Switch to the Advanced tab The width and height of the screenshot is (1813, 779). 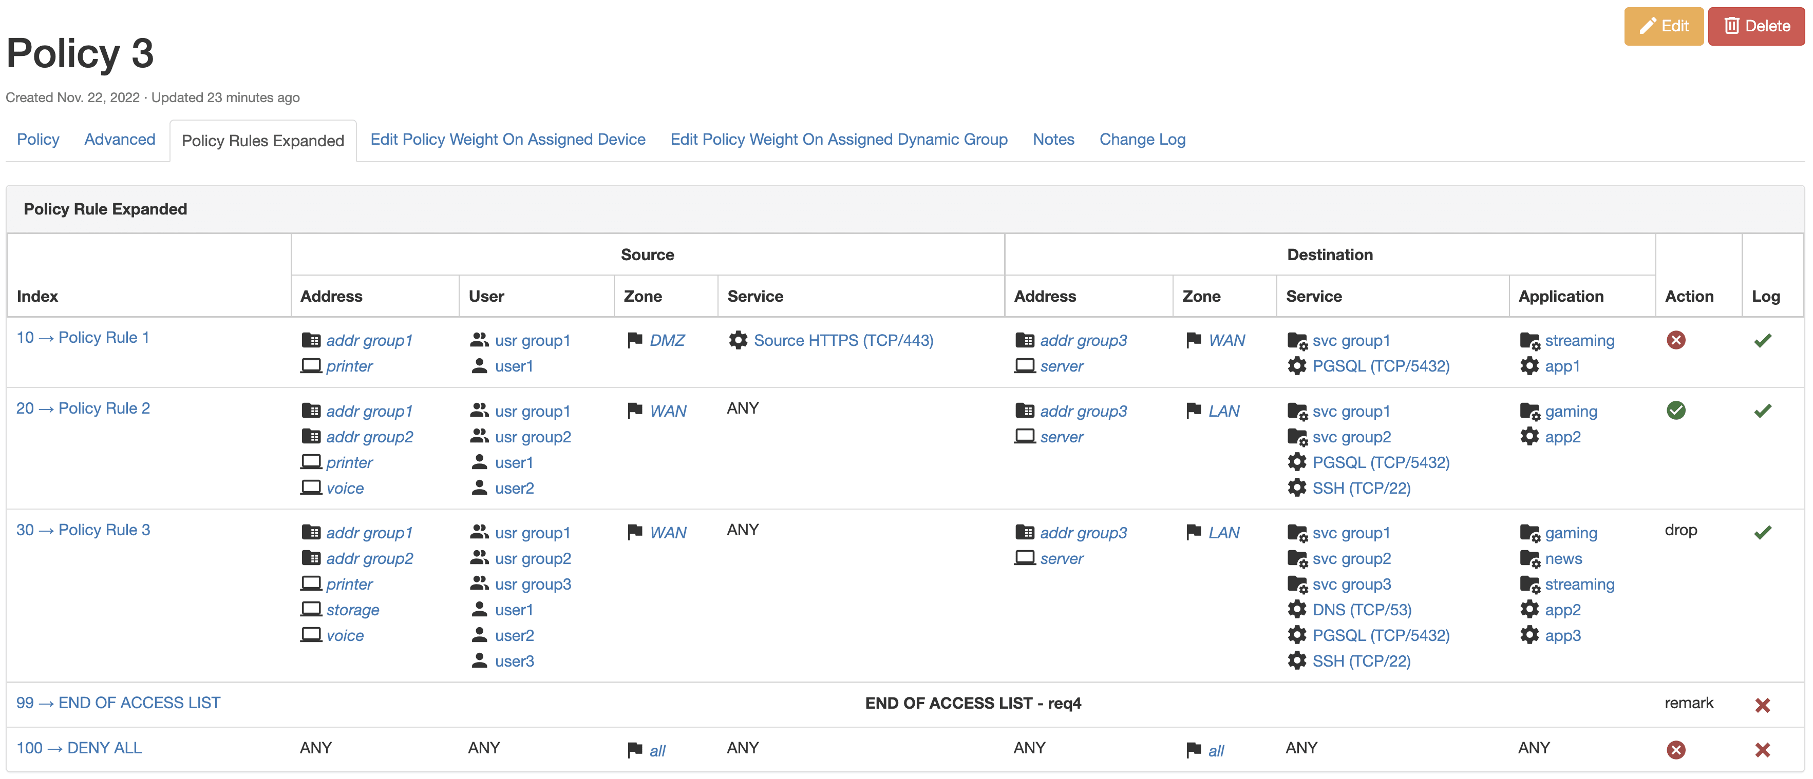120,139
